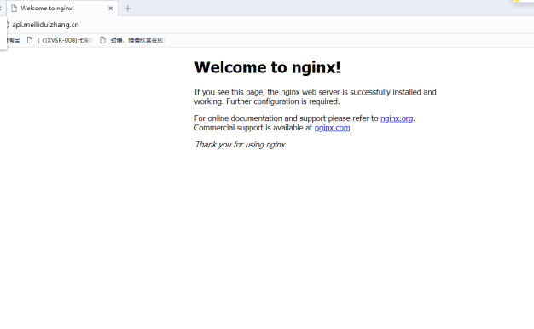
Task: Click the partially visible tab at left edge
Action: point(2,9)
